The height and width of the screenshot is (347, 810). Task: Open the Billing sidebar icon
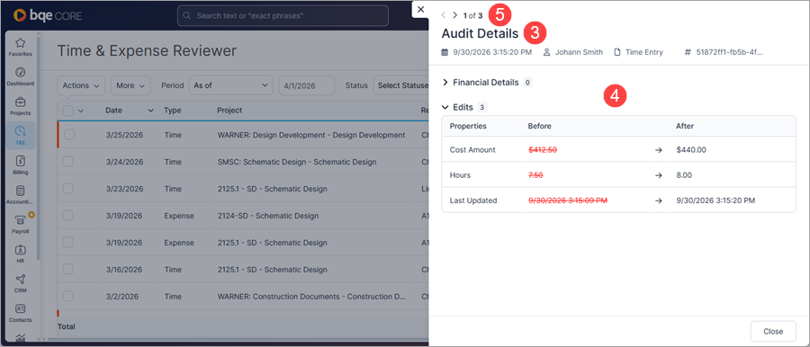(20, 165)
